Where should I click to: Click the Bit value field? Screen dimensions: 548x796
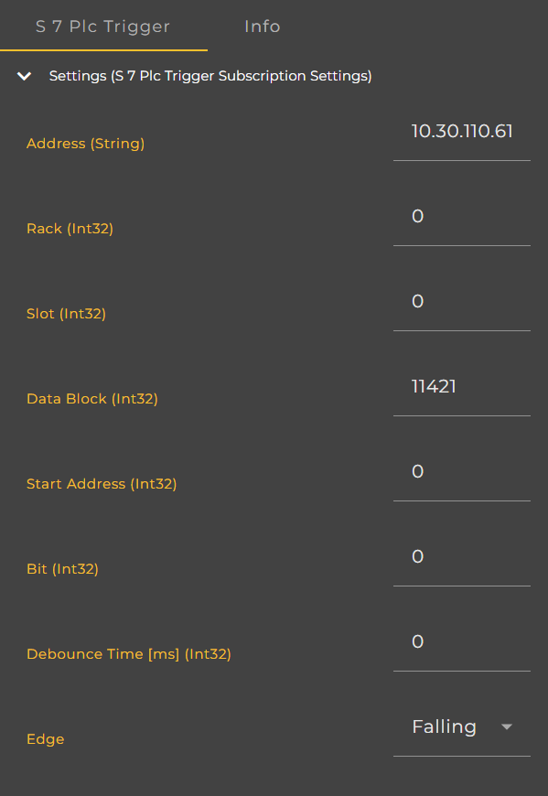coord(462,556)
